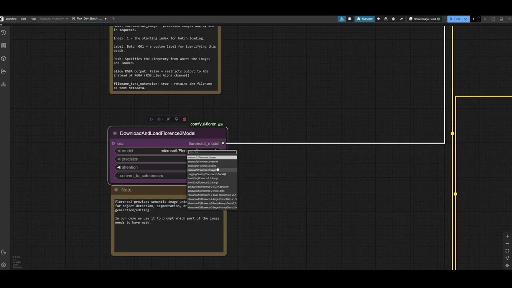Select microsoft/Florence-2-base option
The width and height of the screenshot is (512, 288).
tap(212, 158)
